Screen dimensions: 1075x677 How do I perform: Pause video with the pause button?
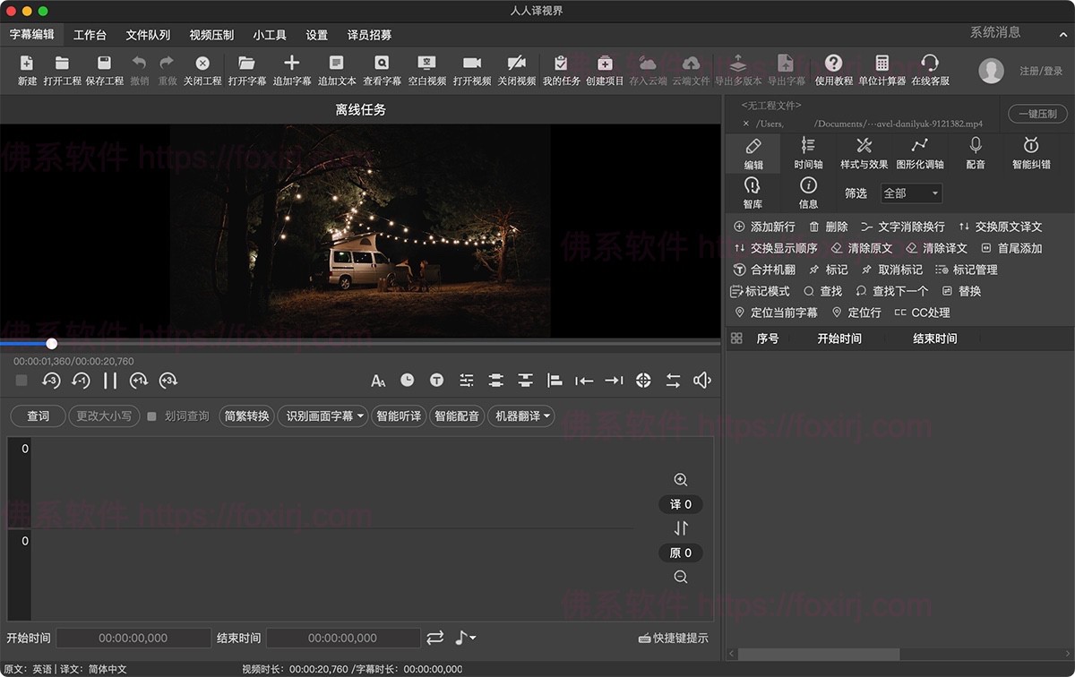(x=110, y=381)
